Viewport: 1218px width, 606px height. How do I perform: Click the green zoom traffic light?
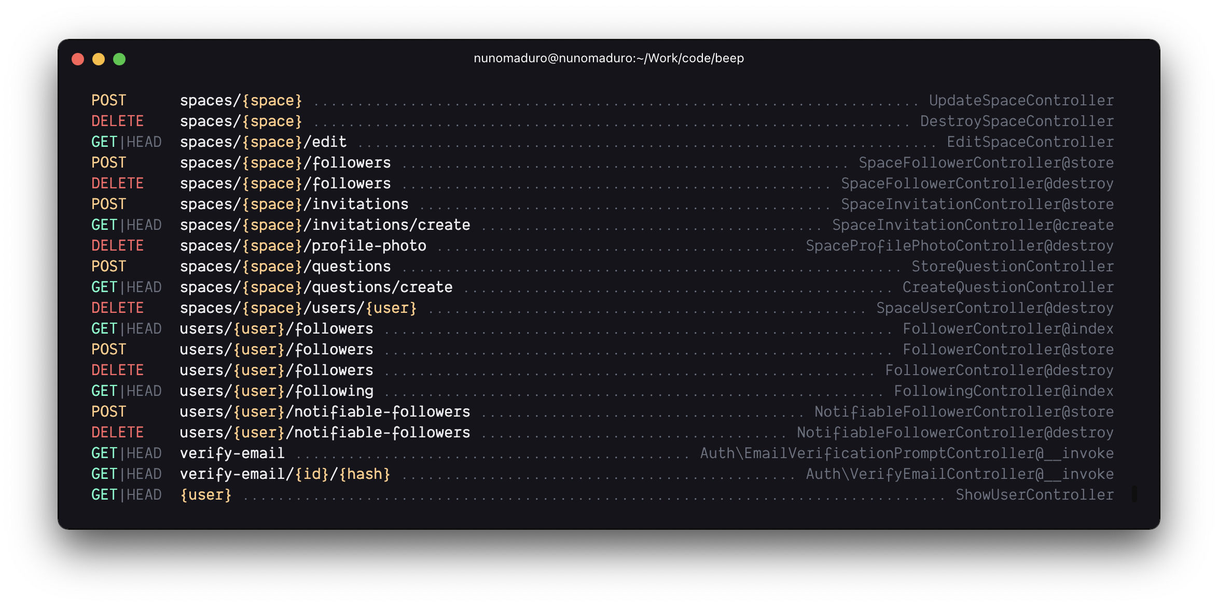coord(119,59)
